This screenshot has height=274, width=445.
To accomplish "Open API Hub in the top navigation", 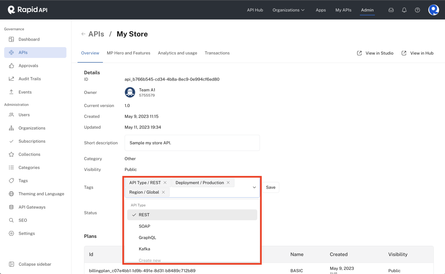I will [x=255, y=10].
